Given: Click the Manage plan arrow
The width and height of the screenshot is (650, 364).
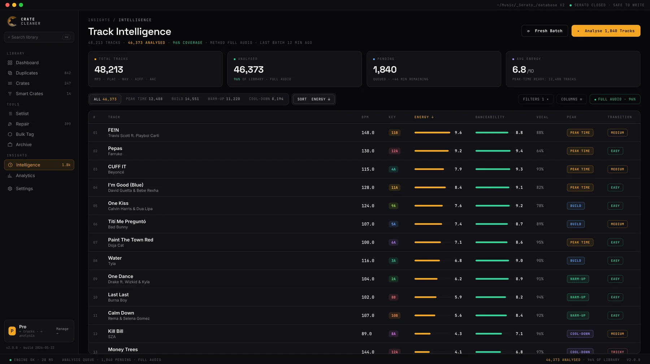Looking at the screenshot, I should 57,333.
